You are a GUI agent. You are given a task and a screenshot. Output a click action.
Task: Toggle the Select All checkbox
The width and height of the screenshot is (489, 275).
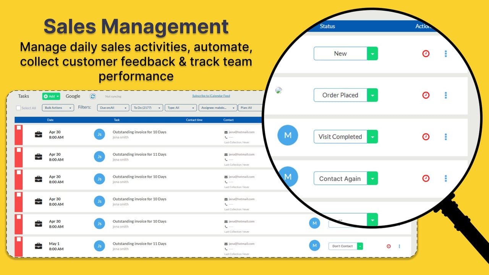18,108
